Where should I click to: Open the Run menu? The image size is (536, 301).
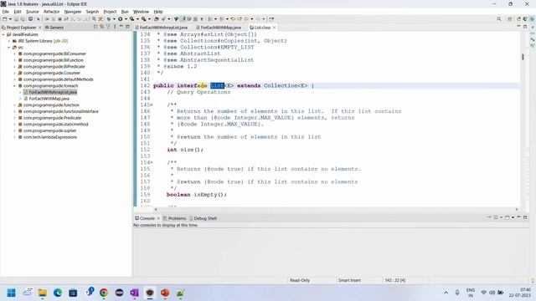coord(125,12)
